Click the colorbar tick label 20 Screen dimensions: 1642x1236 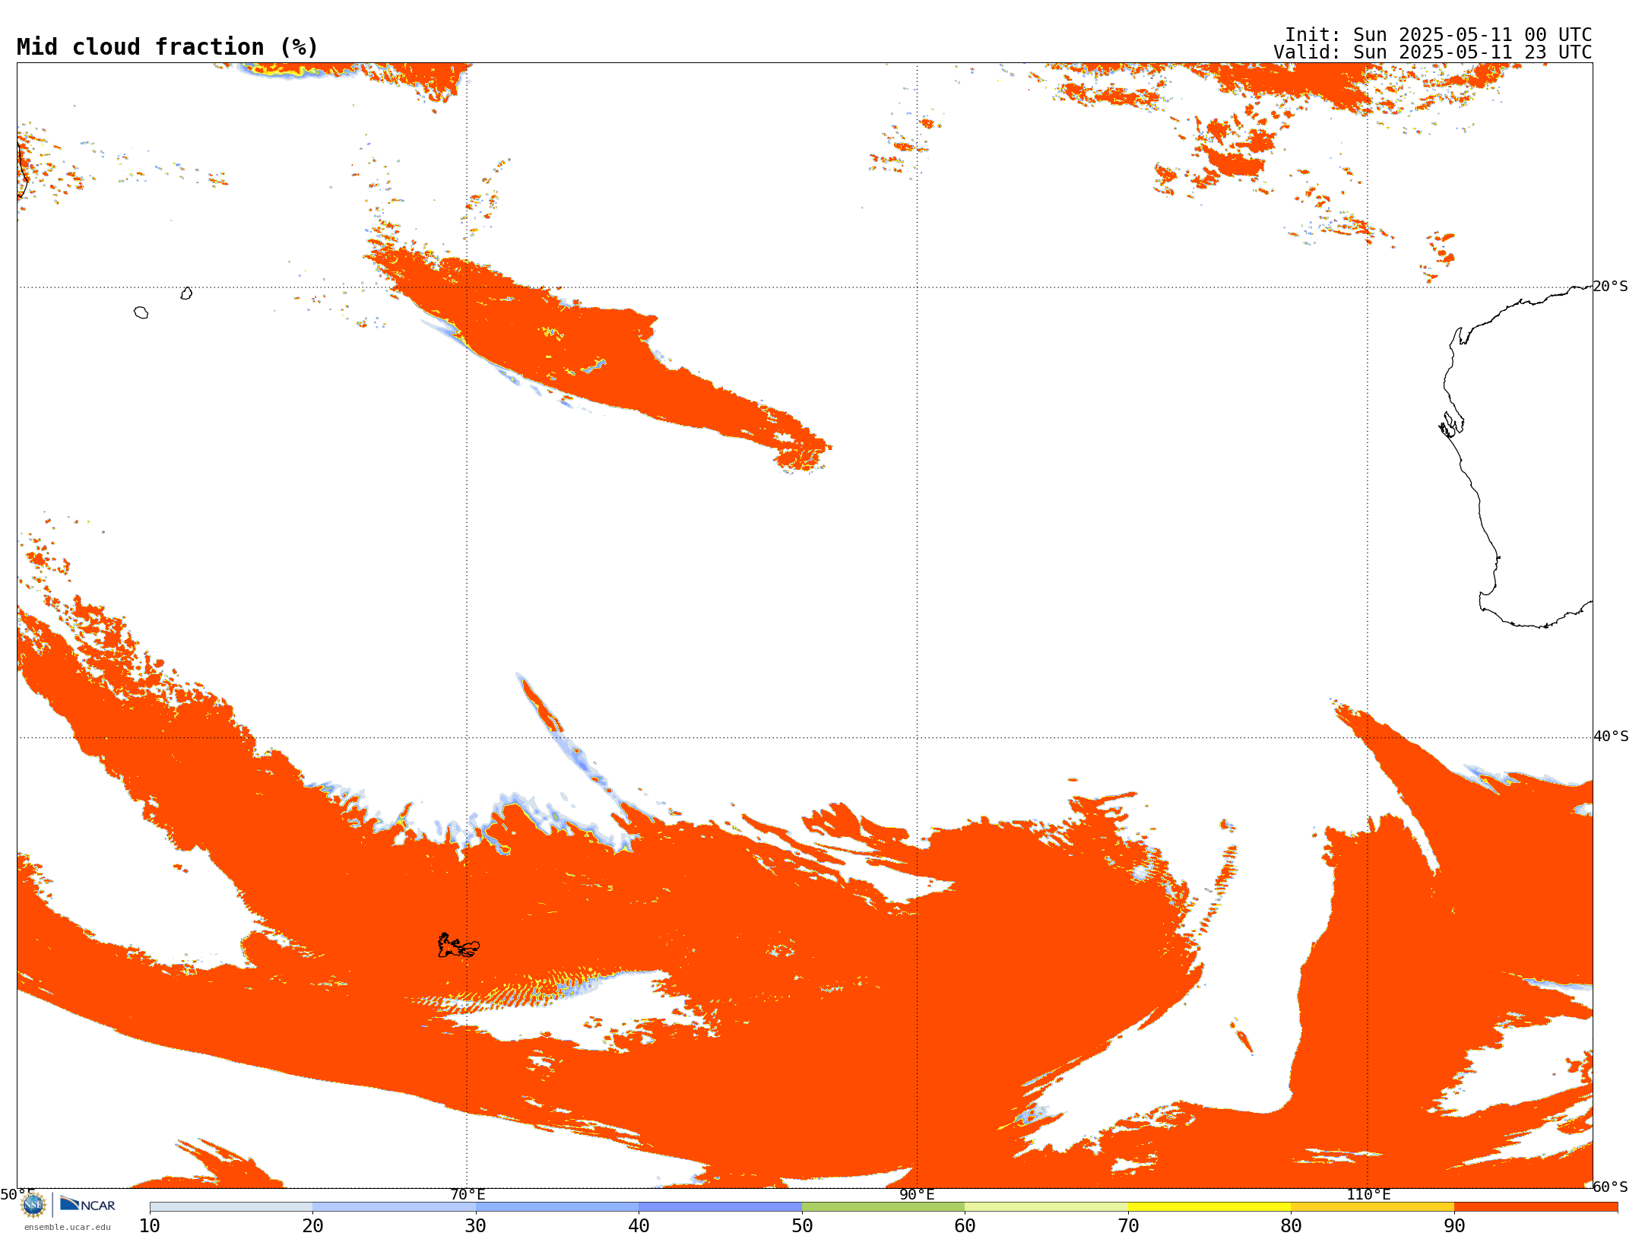[x=312, y=1226]
